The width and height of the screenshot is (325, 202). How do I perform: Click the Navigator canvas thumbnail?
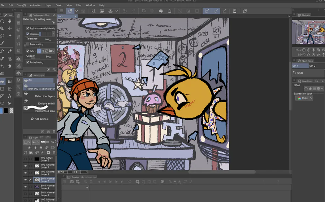(x=308, y=32)
